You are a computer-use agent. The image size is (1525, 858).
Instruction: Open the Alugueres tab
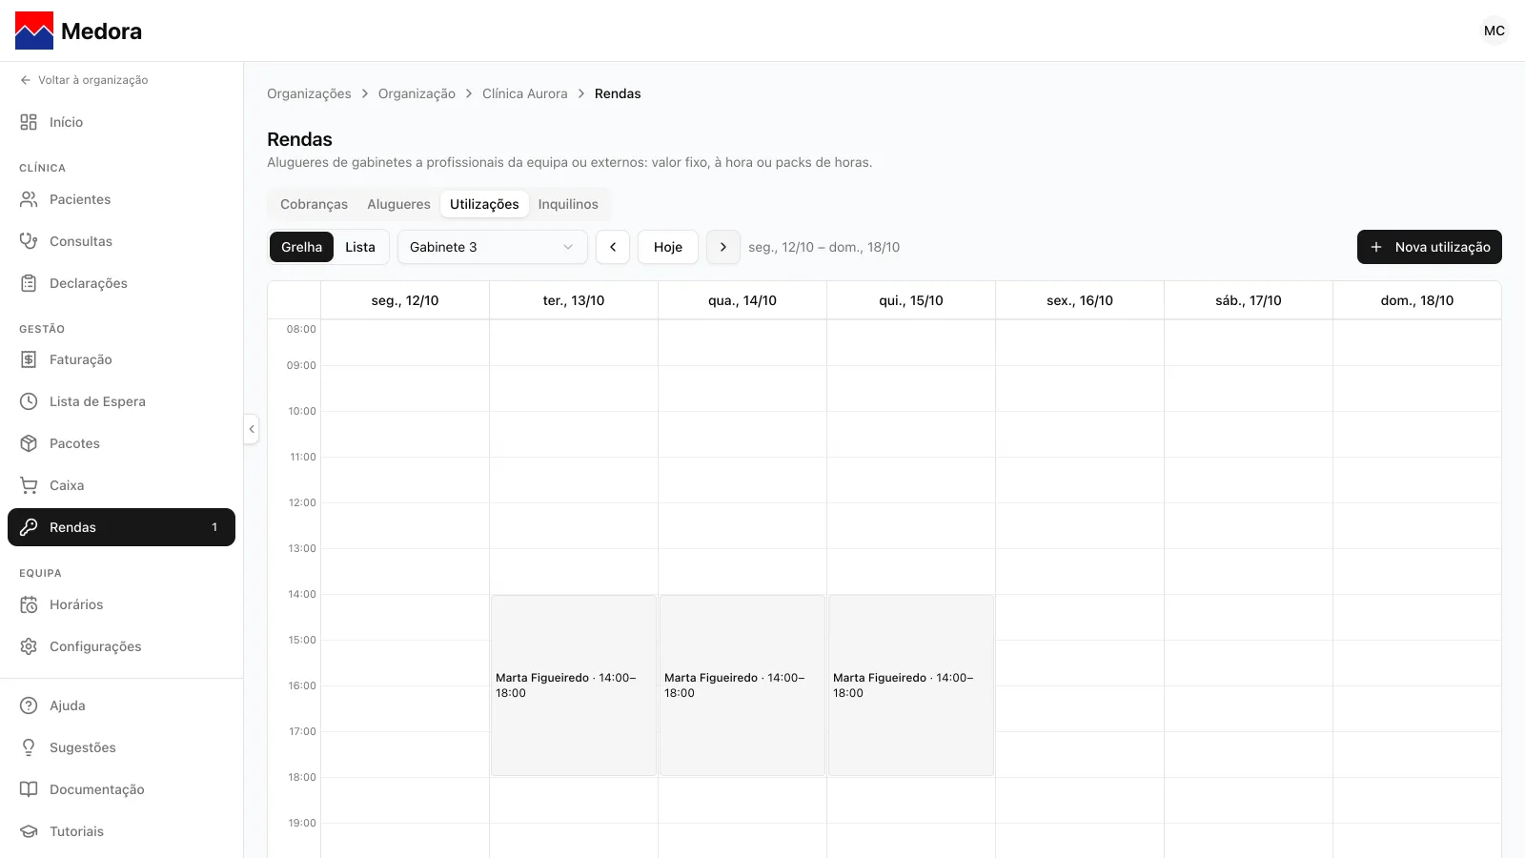click(x=398, y=204)
